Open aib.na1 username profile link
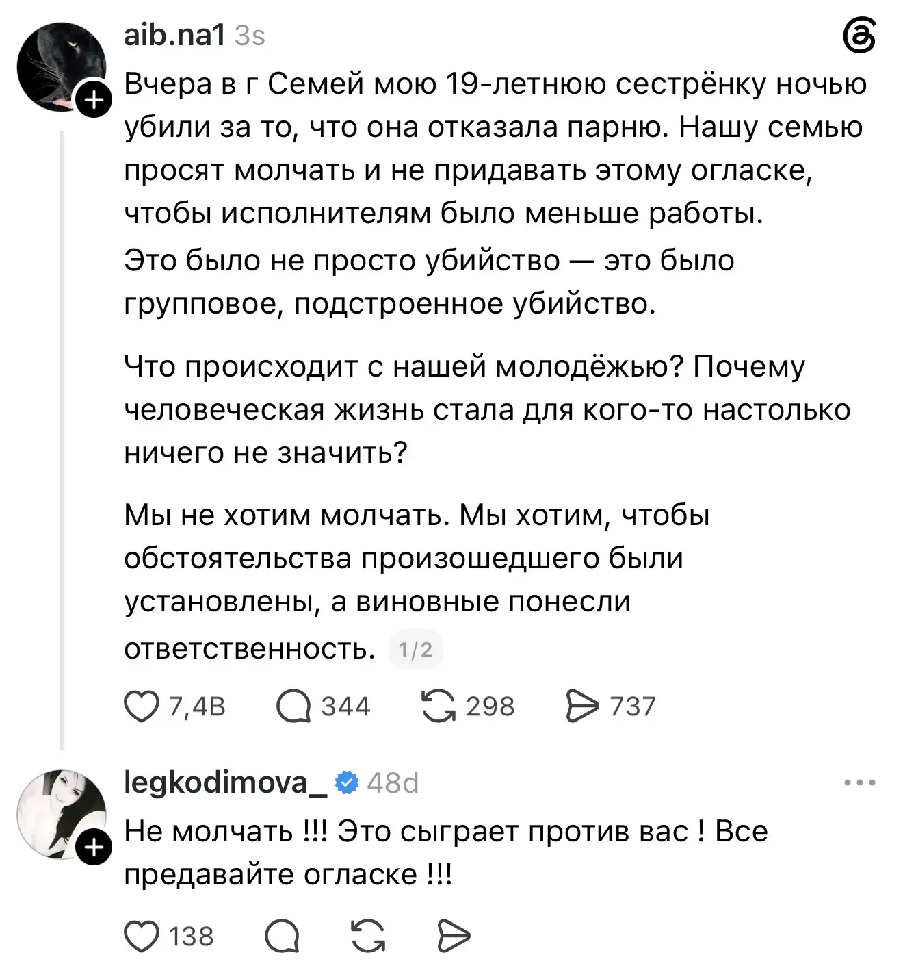Image resolution: width=903 pixels, height=968 pixels. [174, 36]
